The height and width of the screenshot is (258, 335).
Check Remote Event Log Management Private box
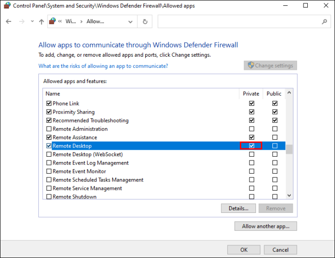click(x=251, y=163)
